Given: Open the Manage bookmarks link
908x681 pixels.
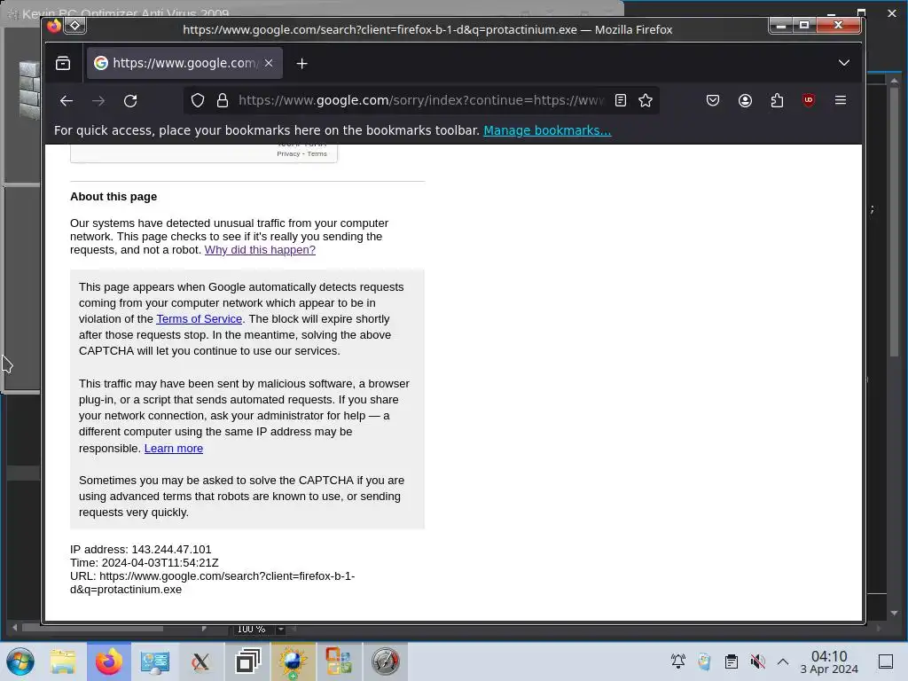Looking at the screenshot, I should 547,130.
